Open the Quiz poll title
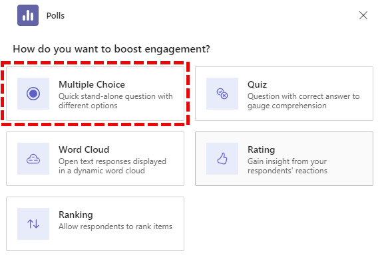The height and width of the screenshot is (257, 380). coord(257,85)
